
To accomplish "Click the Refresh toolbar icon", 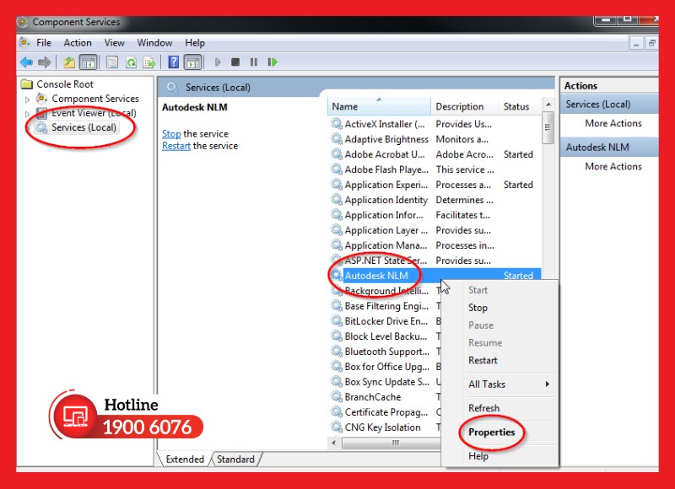I will pos(131,62).
